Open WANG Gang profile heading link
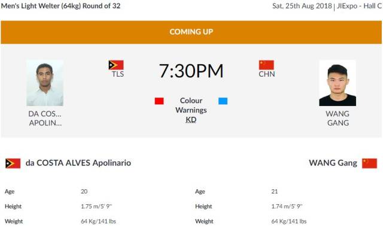This screenshot has width=383, height=227. [333, 163]
